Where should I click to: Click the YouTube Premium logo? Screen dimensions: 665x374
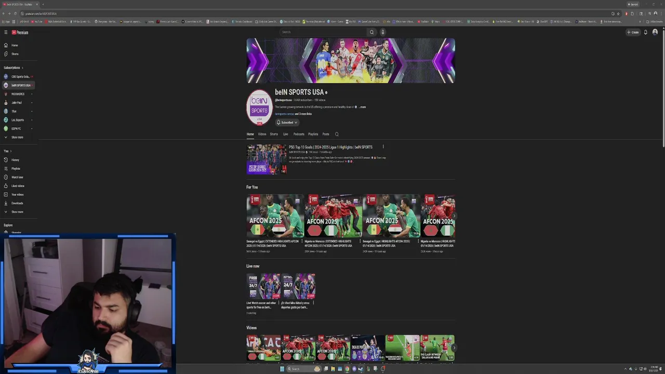pyautogui.click(x=20, y=32)
